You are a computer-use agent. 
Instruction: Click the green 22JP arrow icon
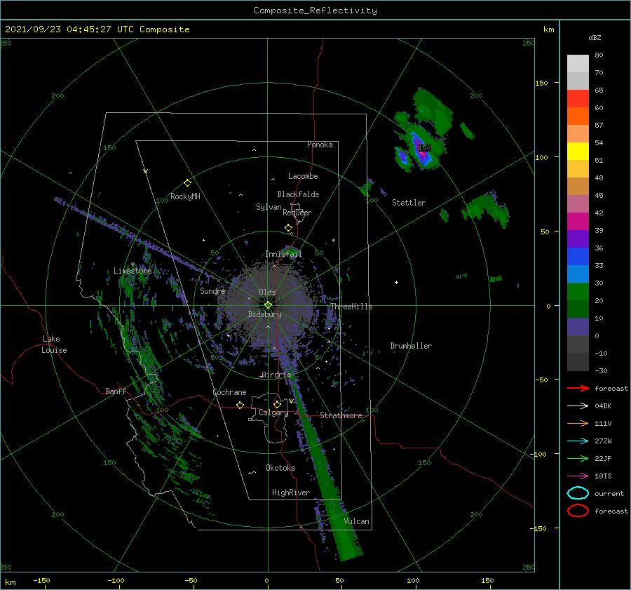click(x=578, y=458)
